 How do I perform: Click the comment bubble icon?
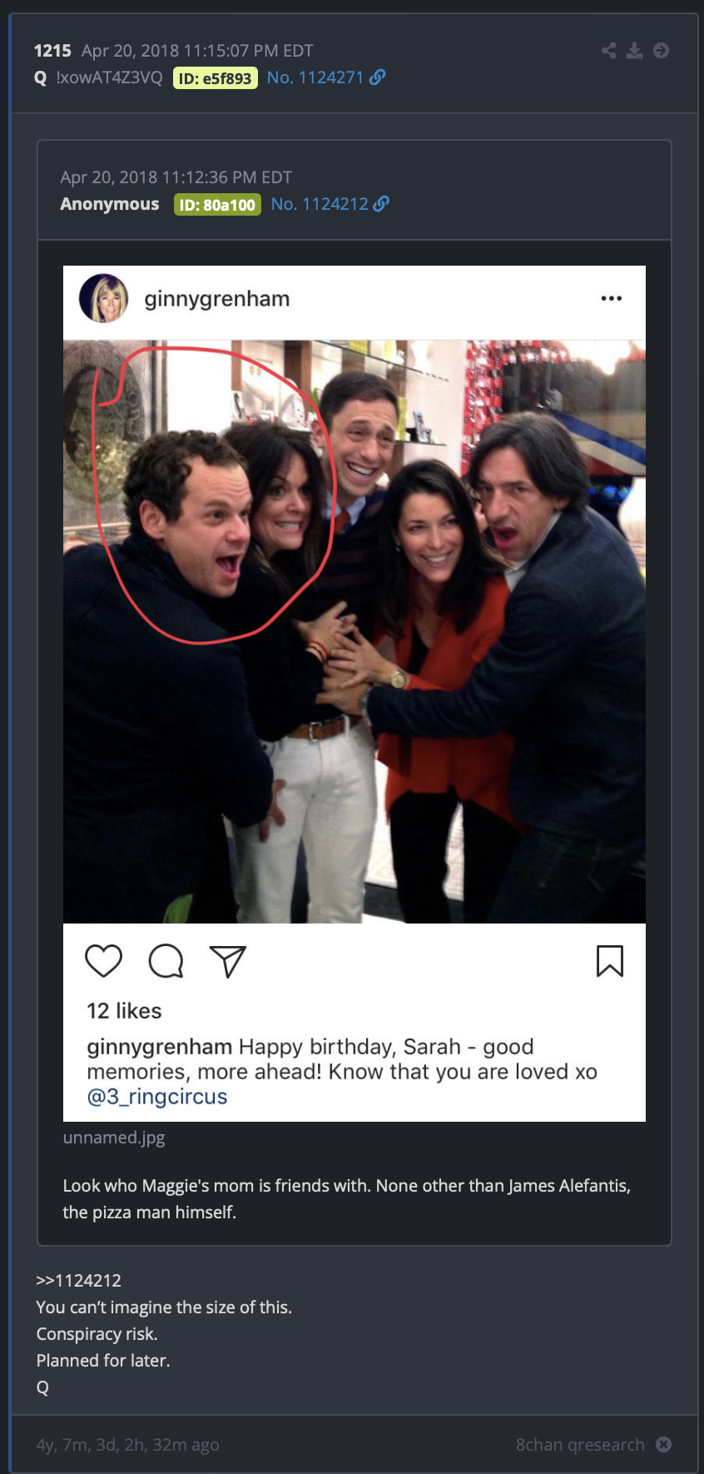click(166, 961)
